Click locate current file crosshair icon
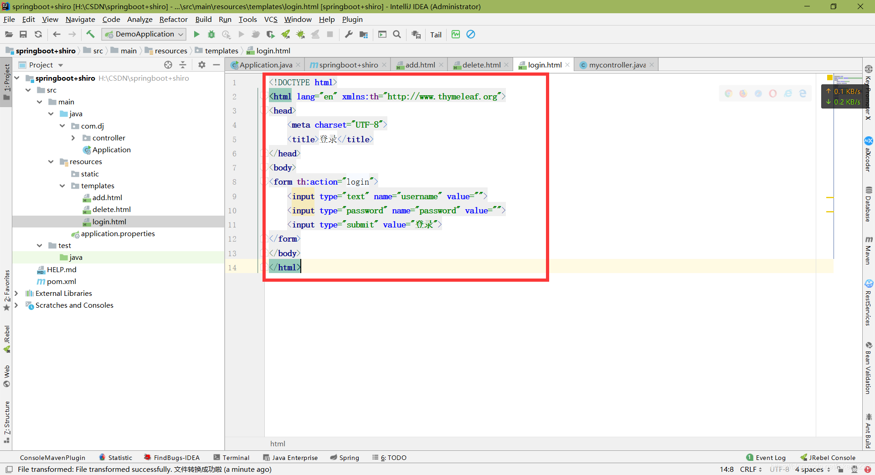Screen dimensions: 875x475 pyautogui.click(x=168, y=65)
